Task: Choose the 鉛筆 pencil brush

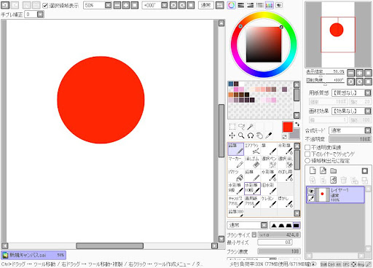Action: (x=236, y=149)
